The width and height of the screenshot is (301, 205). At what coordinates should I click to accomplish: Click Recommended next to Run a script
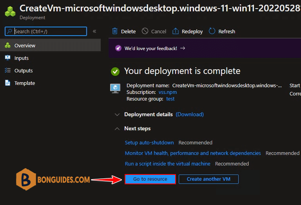click(232, 164)
